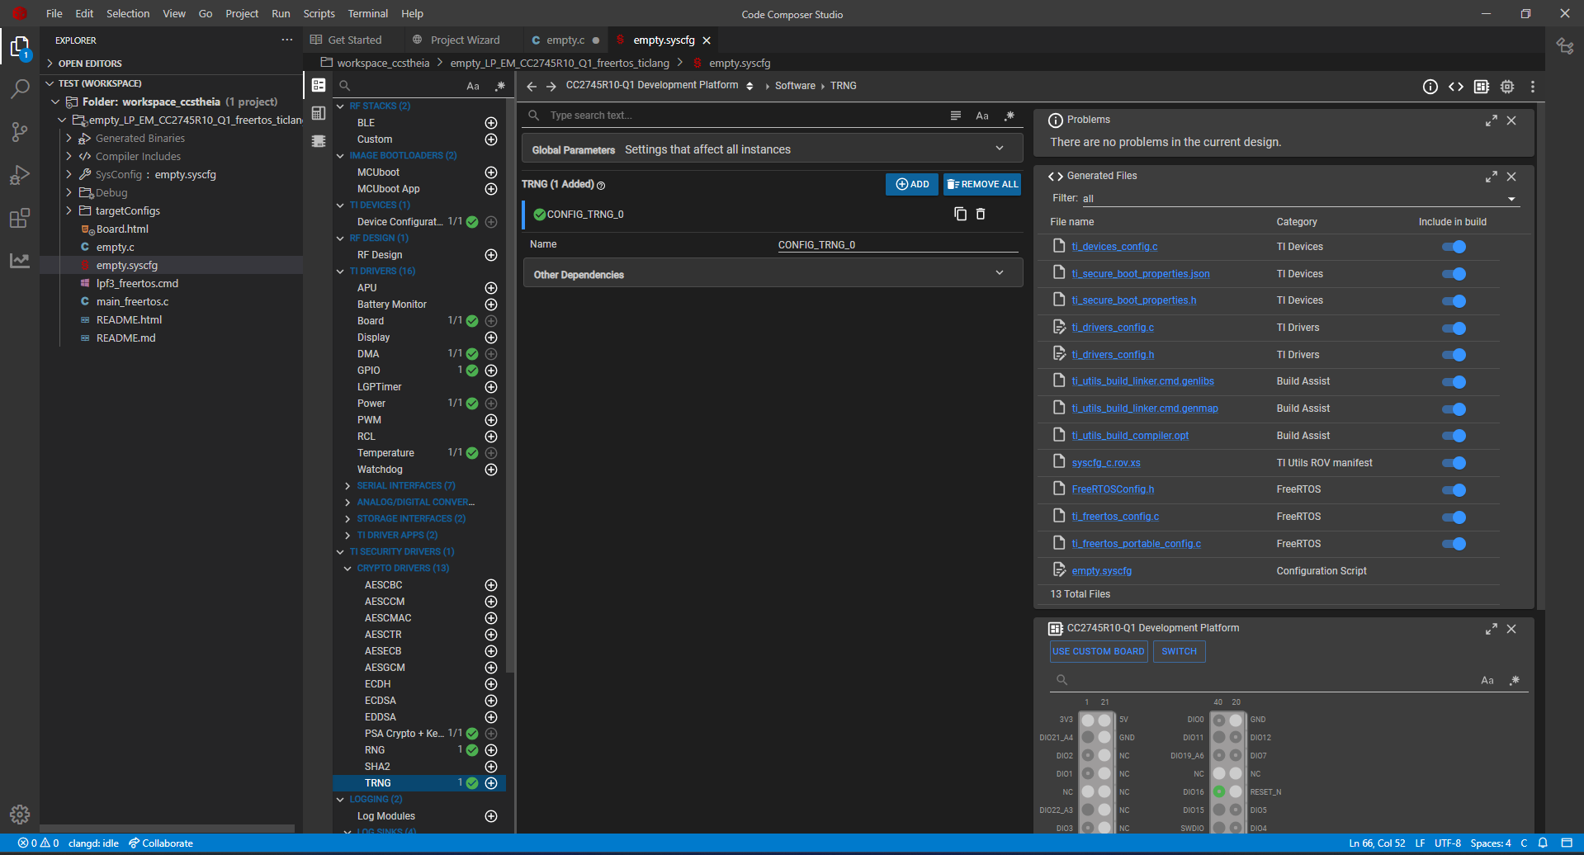Toggle include in build for ti_devices_config.c
The image size is (1584, 855).
pos(1454,247)
